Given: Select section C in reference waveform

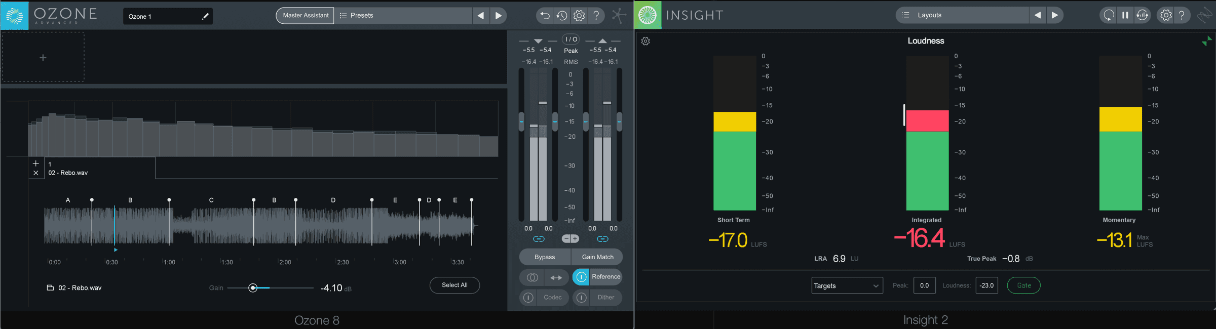Looking at the screenshot, I should 211,200.
